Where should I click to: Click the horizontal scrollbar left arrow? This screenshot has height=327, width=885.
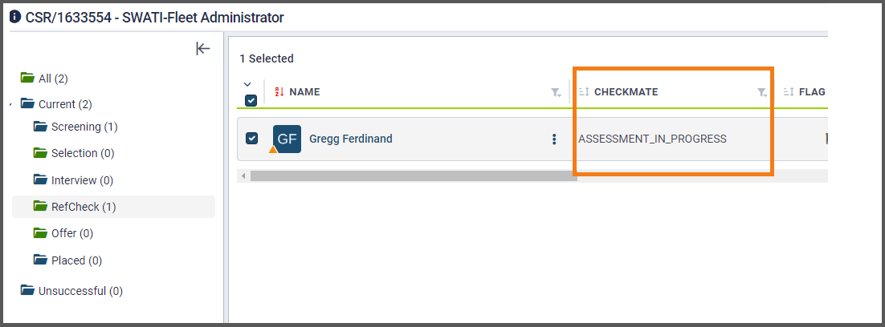click(x=244, y=176)
